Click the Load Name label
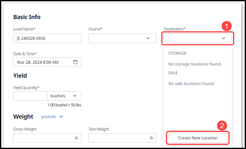 (x=24, y=29)
